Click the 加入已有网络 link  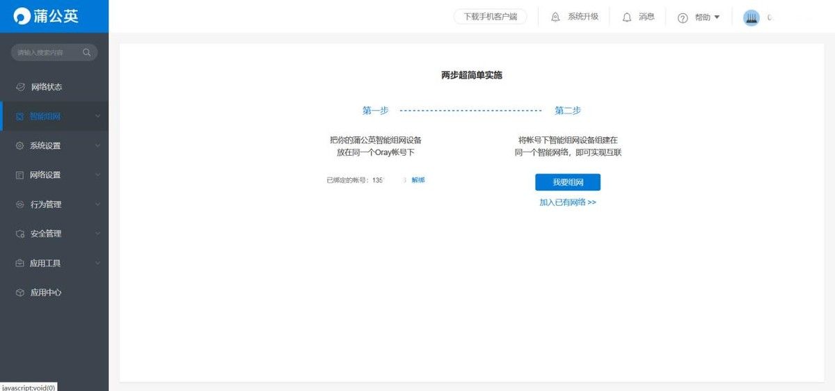[x=567, y=202]
